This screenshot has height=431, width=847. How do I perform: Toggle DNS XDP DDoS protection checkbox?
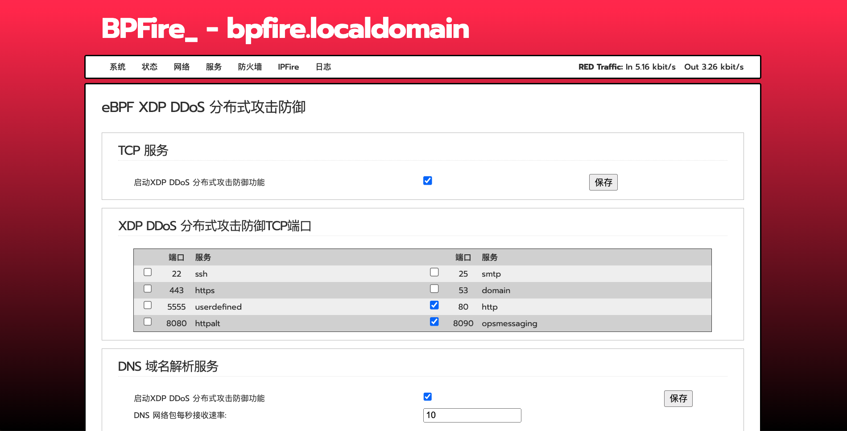427,397
